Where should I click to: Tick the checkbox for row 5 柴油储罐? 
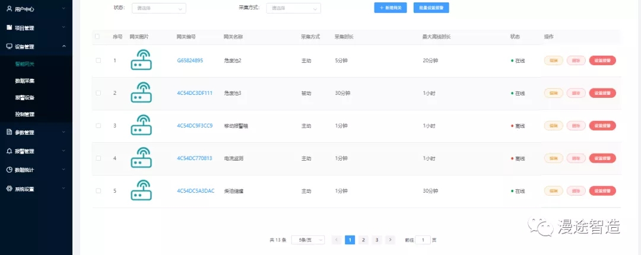98,191
